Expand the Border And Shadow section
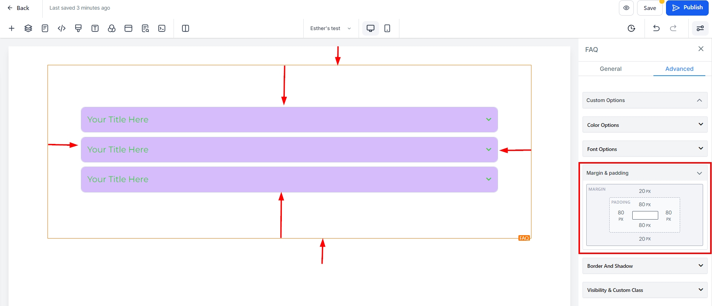The height and width of the screenshot is (306, 712). (645, 266)
